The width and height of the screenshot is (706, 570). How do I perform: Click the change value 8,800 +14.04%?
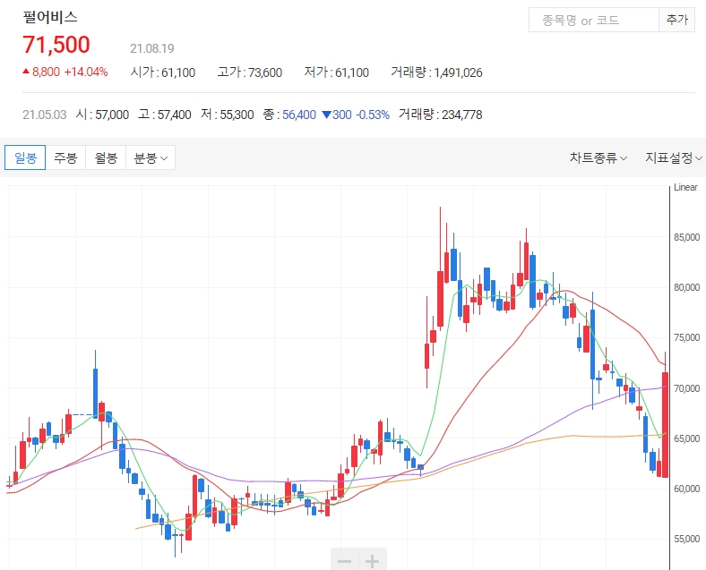point(65,72)
